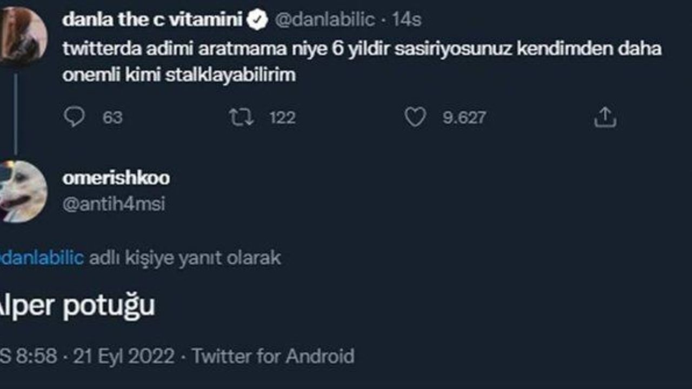Click the "Alper potuğu" reply text

77,306
